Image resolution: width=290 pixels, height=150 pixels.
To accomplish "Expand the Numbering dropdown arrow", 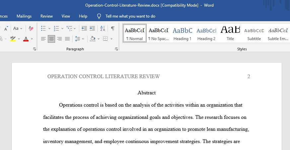I will click(x=62, y=28).
